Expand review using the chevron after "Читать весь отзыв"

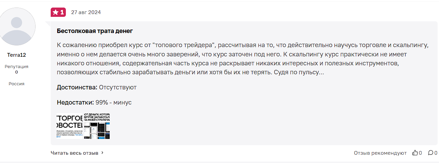coord(102,153)
